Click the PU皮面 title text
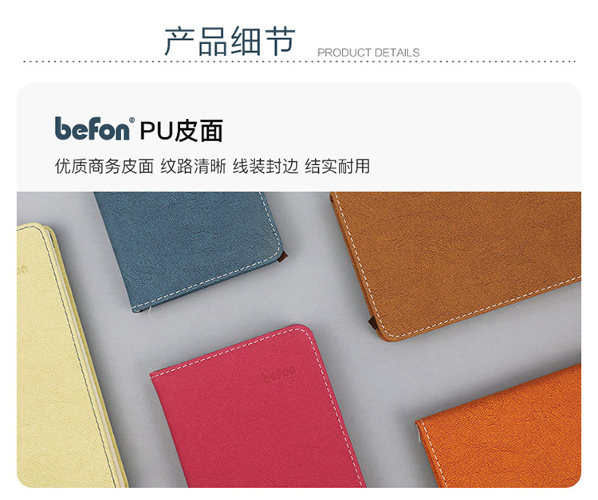The width and height of the screenshot is (598, 500). click(182, 131)
